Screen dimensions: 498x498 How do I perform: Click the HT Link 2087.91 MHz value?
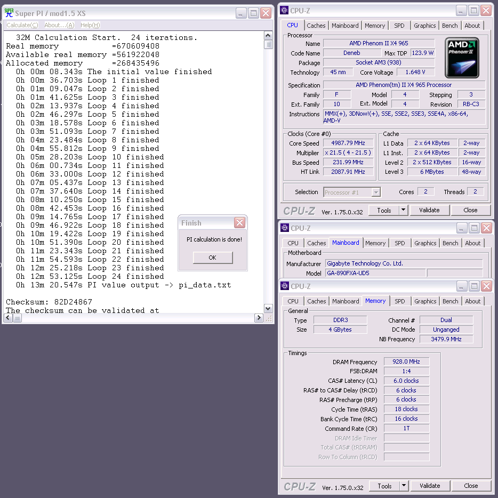(348, 172)
